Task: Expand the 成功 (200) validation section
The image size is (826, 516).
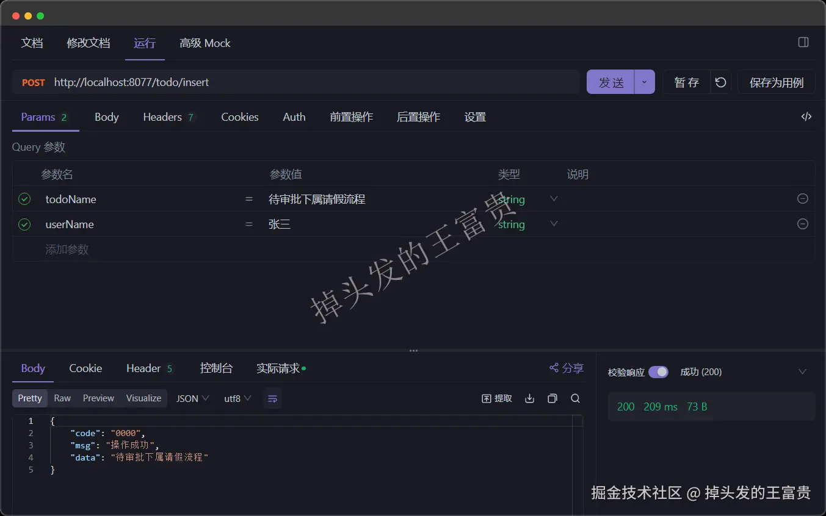Action: pos(802,372)
